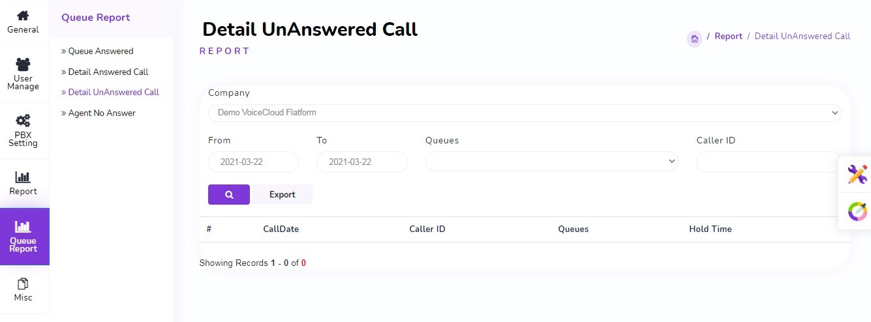This screenshot has height=322, width=871.
Task: Click the purple search button
Action: coord(229,194)
